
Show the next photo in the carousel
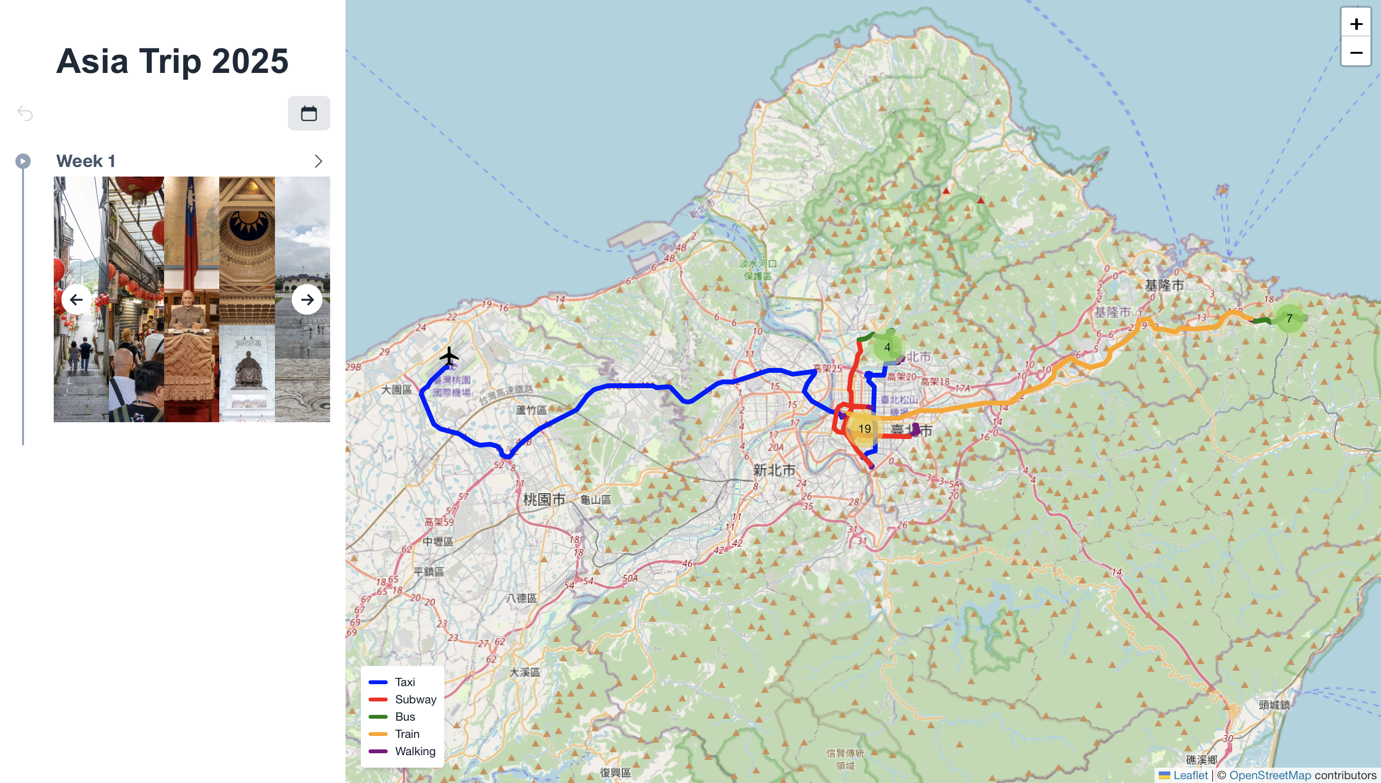[307, 299]
